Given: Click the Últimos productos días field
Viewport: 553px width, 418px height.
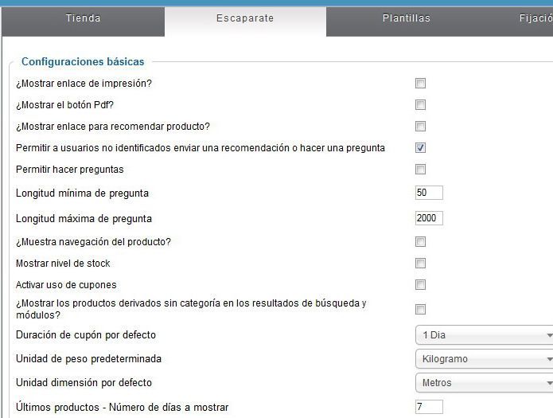Looking at the screenshot, I should (429, 407).
